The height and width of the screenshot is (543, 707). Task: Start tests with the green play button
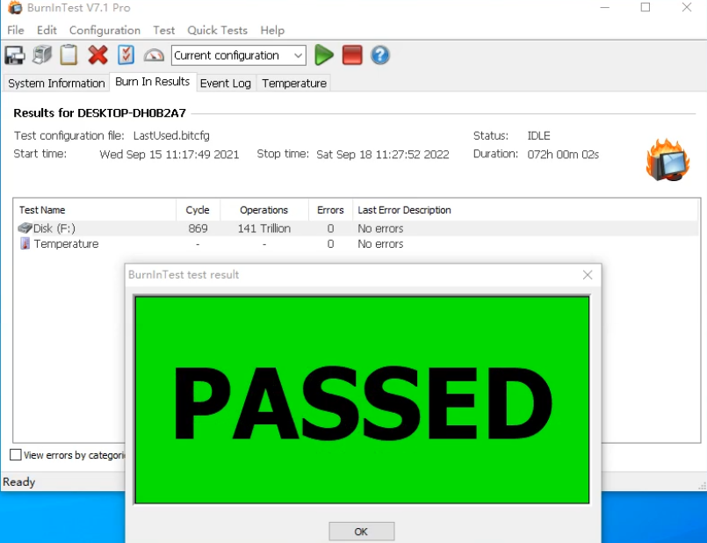pyautogui.click(x=324, y=55)
